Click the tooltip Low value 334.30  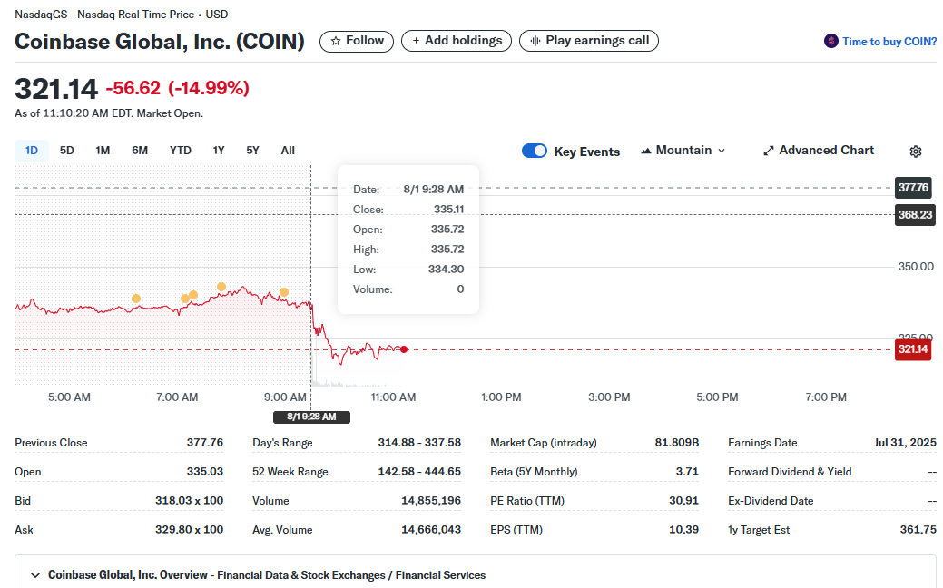click(x=446, y=269)
